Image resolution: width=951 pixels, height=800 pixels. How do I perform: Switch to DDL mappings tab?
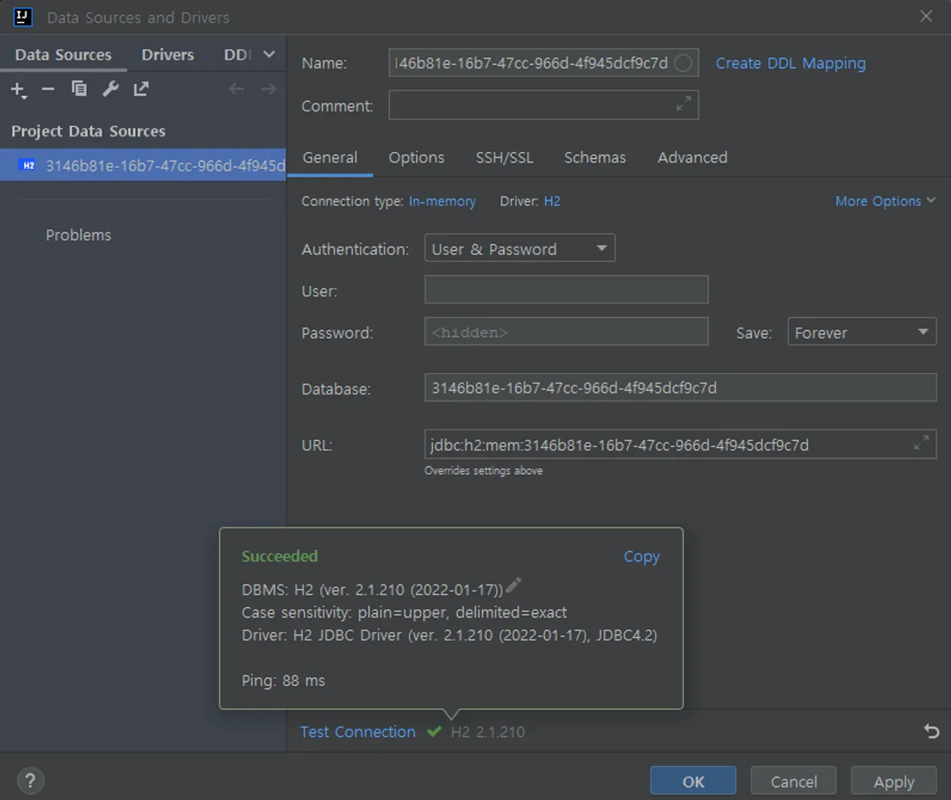tap(237, 55)
